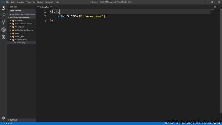Open the Extensions view
This screenshot has height=125, width=222.
(x=3, y=37)
